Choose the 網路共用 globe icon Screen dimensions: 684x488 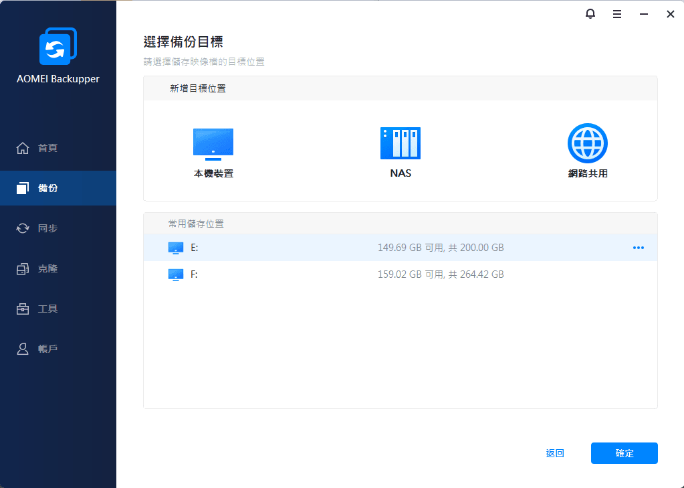pos(588,143)
